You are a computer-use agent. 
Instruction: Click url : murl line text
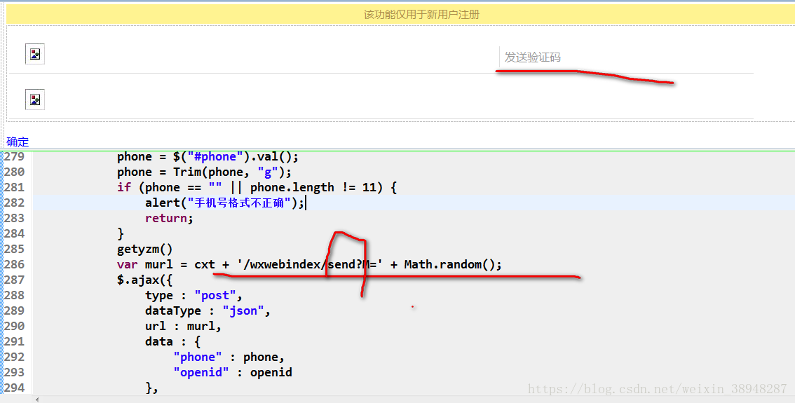(x=184, y=327)
